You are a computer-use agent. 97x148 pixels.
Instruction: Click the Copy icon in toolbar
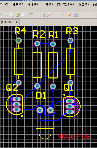coord(12,15)
